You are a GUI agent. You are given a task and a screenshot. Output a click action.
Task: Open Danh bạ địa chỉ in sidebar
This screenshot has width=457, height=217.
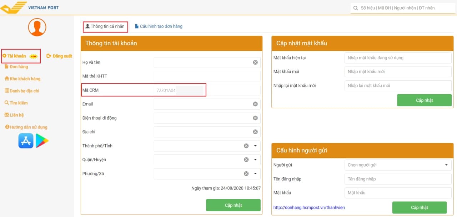click(22, 91)
